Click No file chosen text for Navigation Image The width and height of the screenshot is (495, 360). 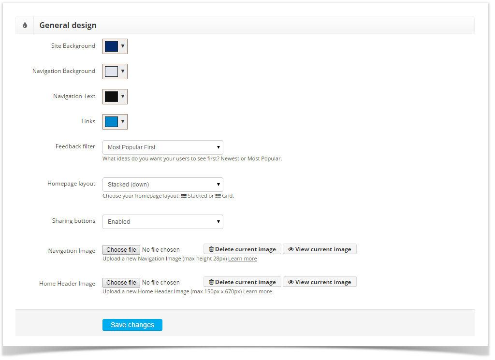click(x=160, y=250)
